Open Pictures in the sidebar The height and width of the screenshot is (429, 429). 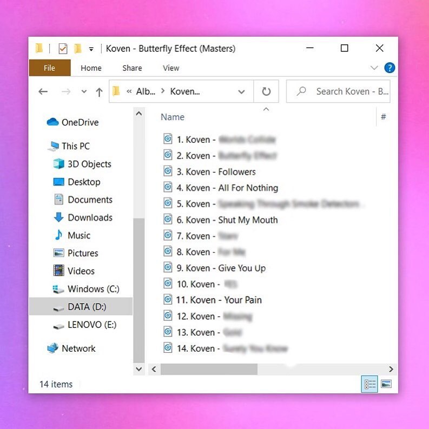click(x=76, y=253)
